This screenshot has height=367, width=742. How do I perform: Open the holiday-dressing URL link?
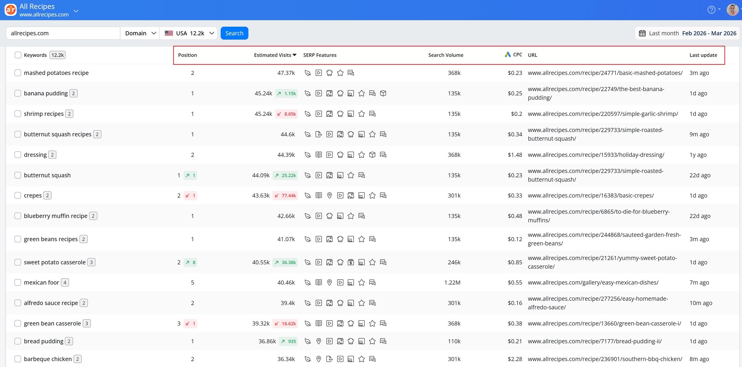[596, 155]
